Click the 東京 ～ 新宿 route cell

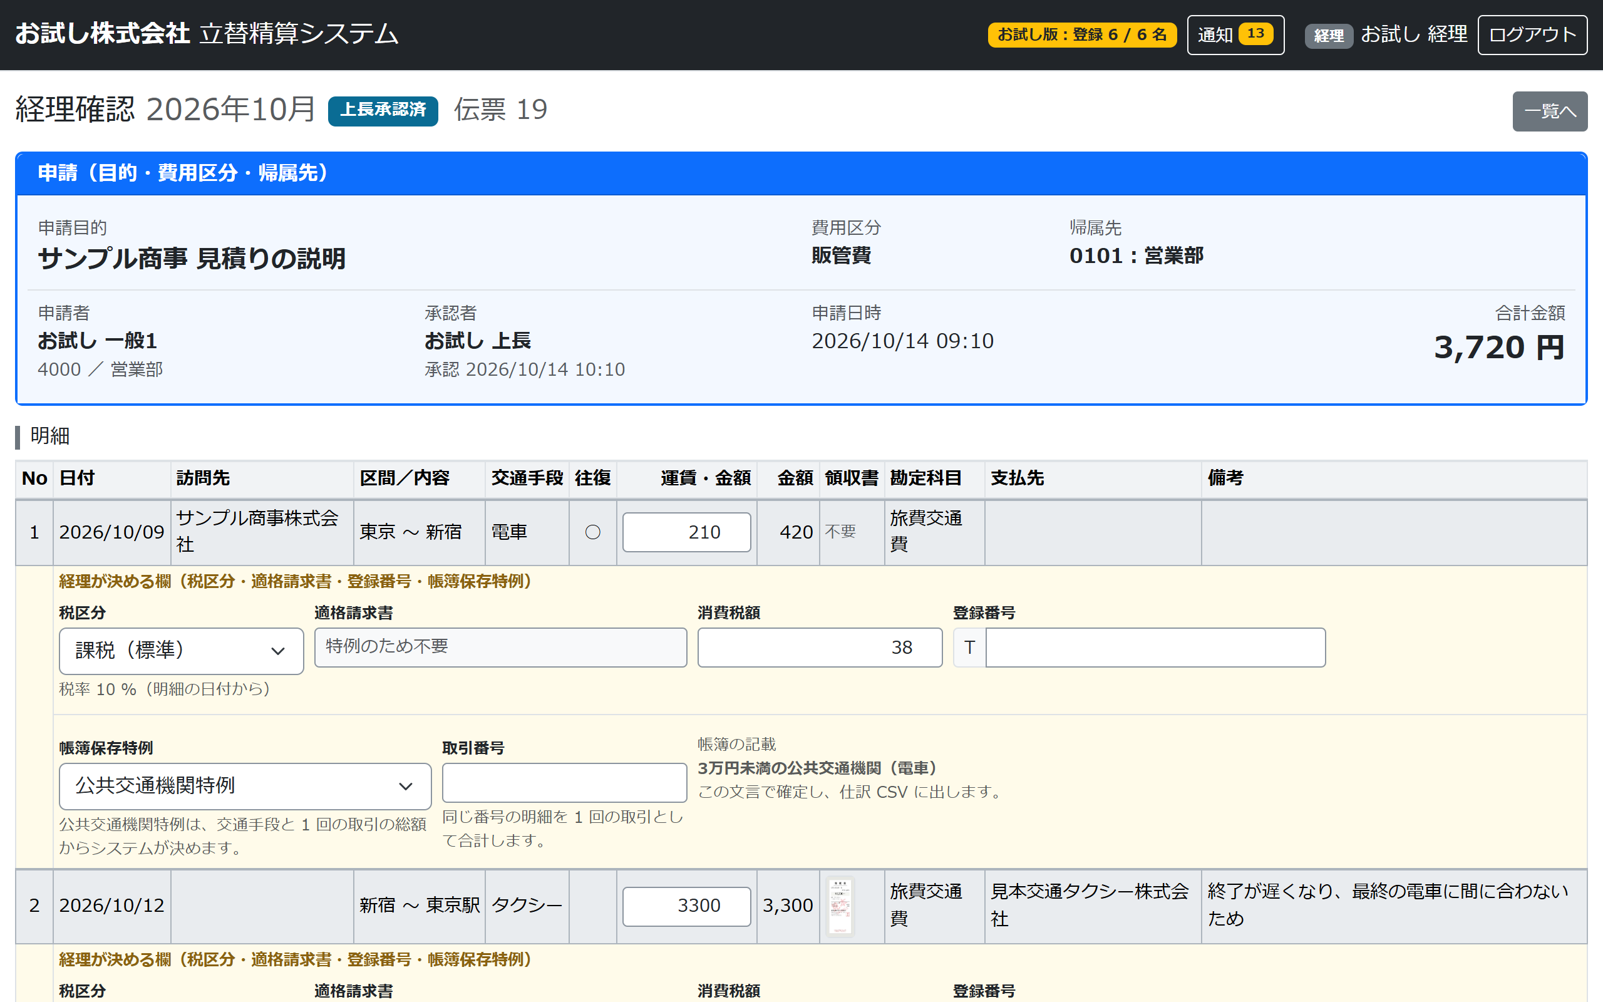[x=411, y=532]
